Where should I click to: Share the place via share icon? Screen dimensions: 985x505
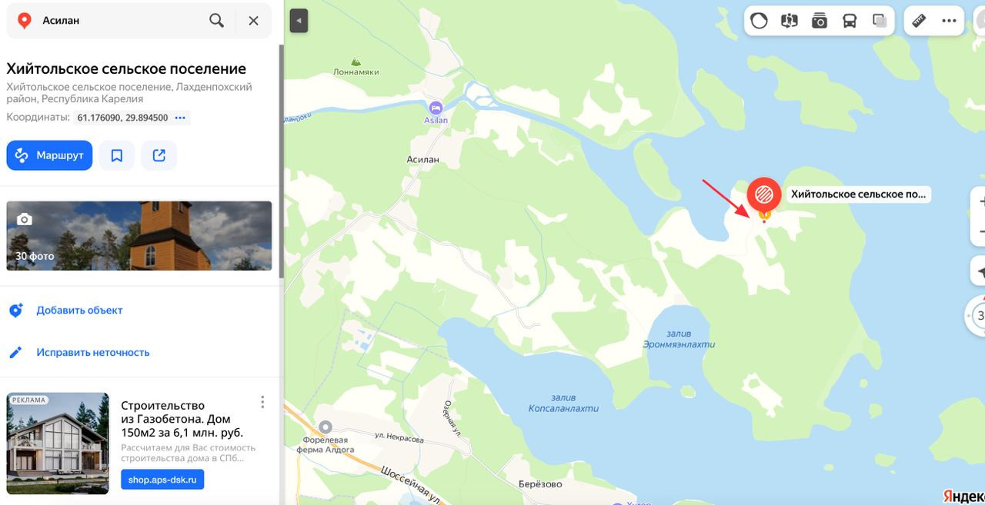pyautogui.click(x=159, y=155)
